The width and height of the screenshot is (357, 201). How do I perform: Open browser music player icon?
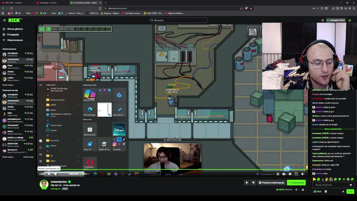333,8
